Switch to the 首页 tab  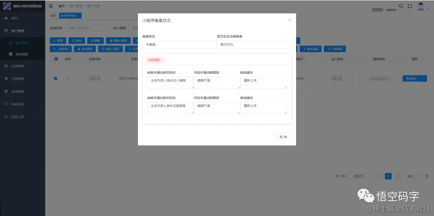53,16
